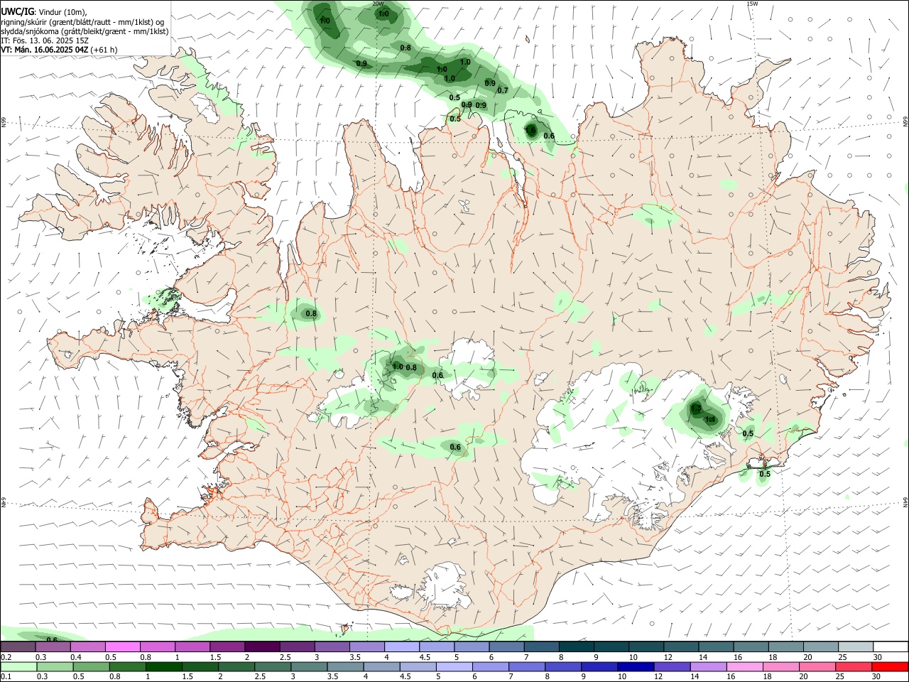909x682 pixels.
Task: Select the deep navy 10–12 rain swatch
Action: pos(636,667)
